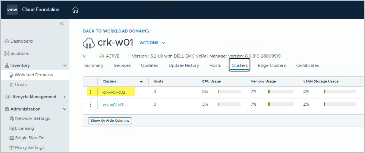Collapse the Administration section
The image size is (365, 153).
65,109
